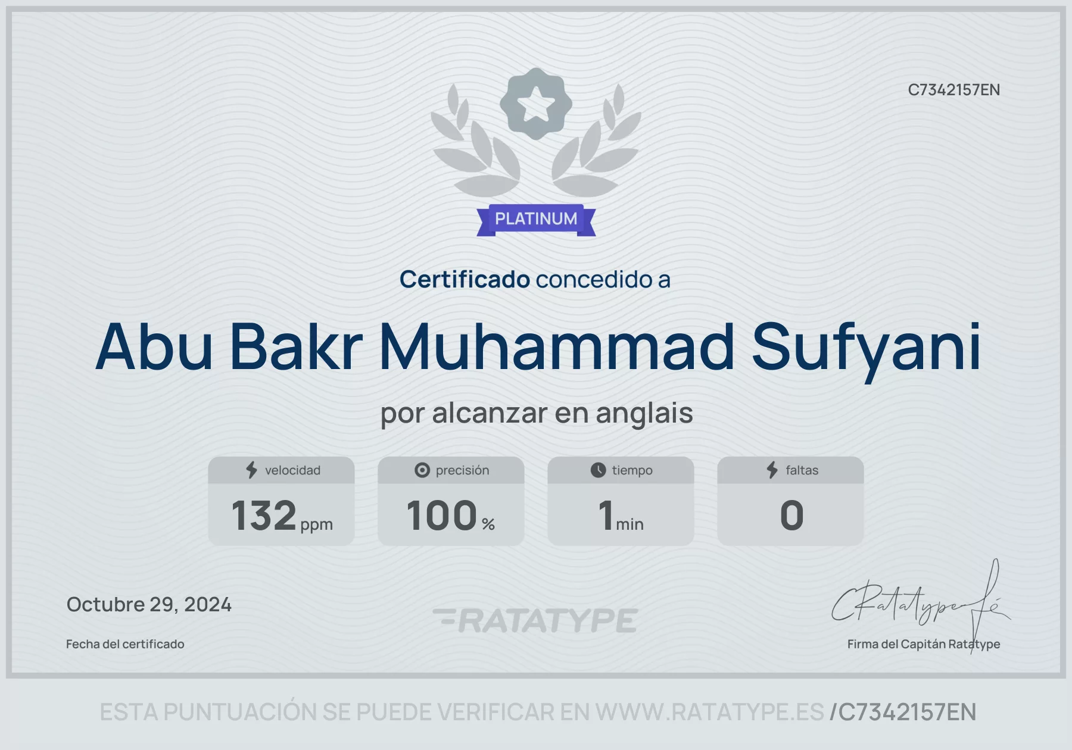Click the platinum star badge icon
The width and height of the screenshot is (1072, 750).
coord(536,104)
